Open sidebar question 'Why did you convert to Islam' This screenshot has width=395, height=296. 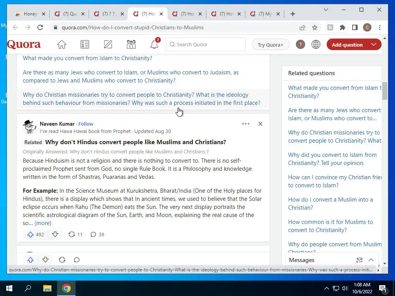point(332,159)
